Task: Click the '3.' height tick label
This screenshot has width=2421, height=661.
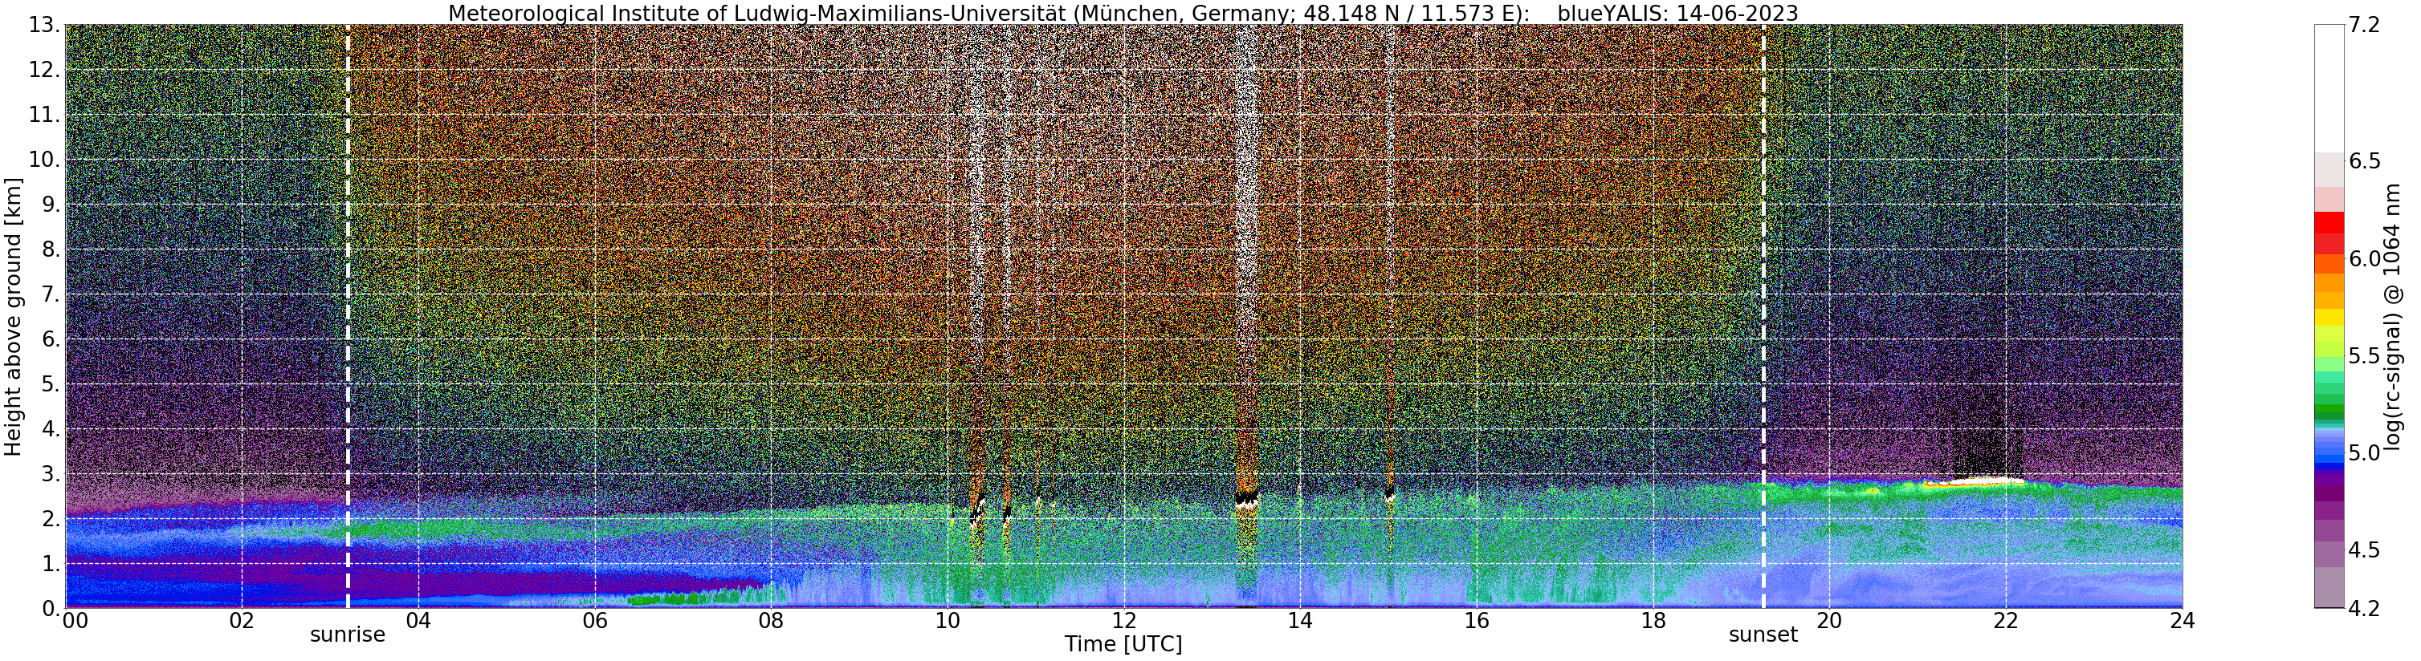Action: pos(51,474)
